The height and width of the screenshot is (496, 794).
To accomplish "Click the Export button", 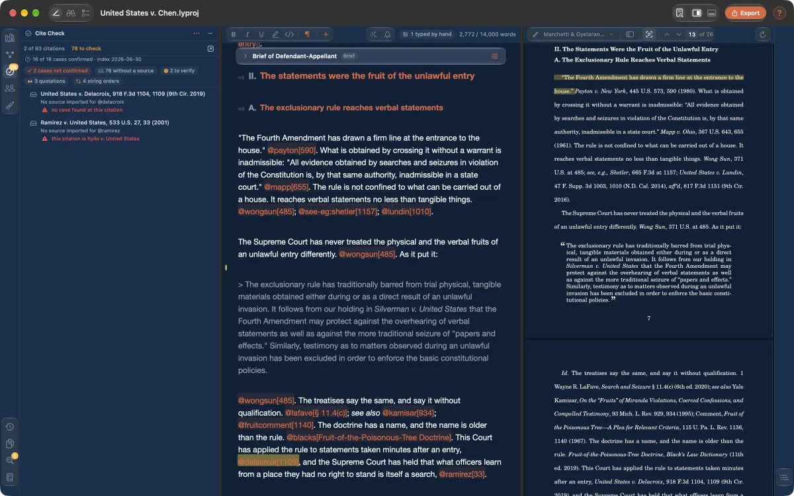I will click(746, 13).
